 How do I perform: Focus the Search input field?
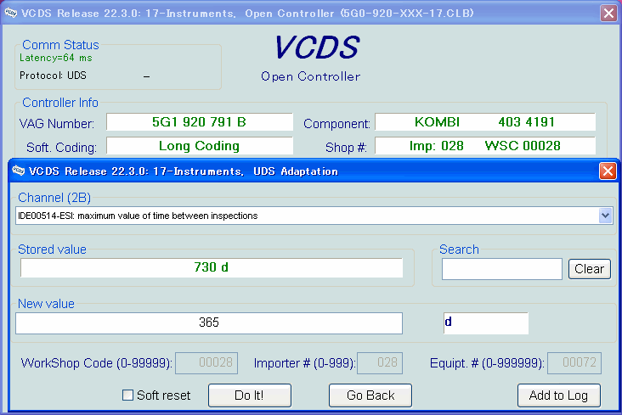(x=502, y=269)
